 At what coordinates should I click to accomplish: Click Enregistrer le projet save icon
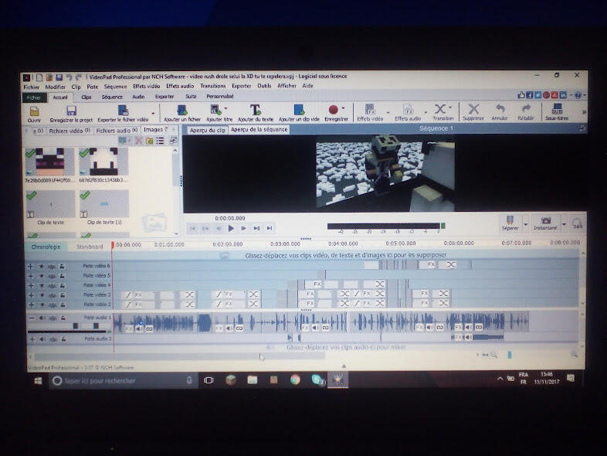[x=71, y=111]
